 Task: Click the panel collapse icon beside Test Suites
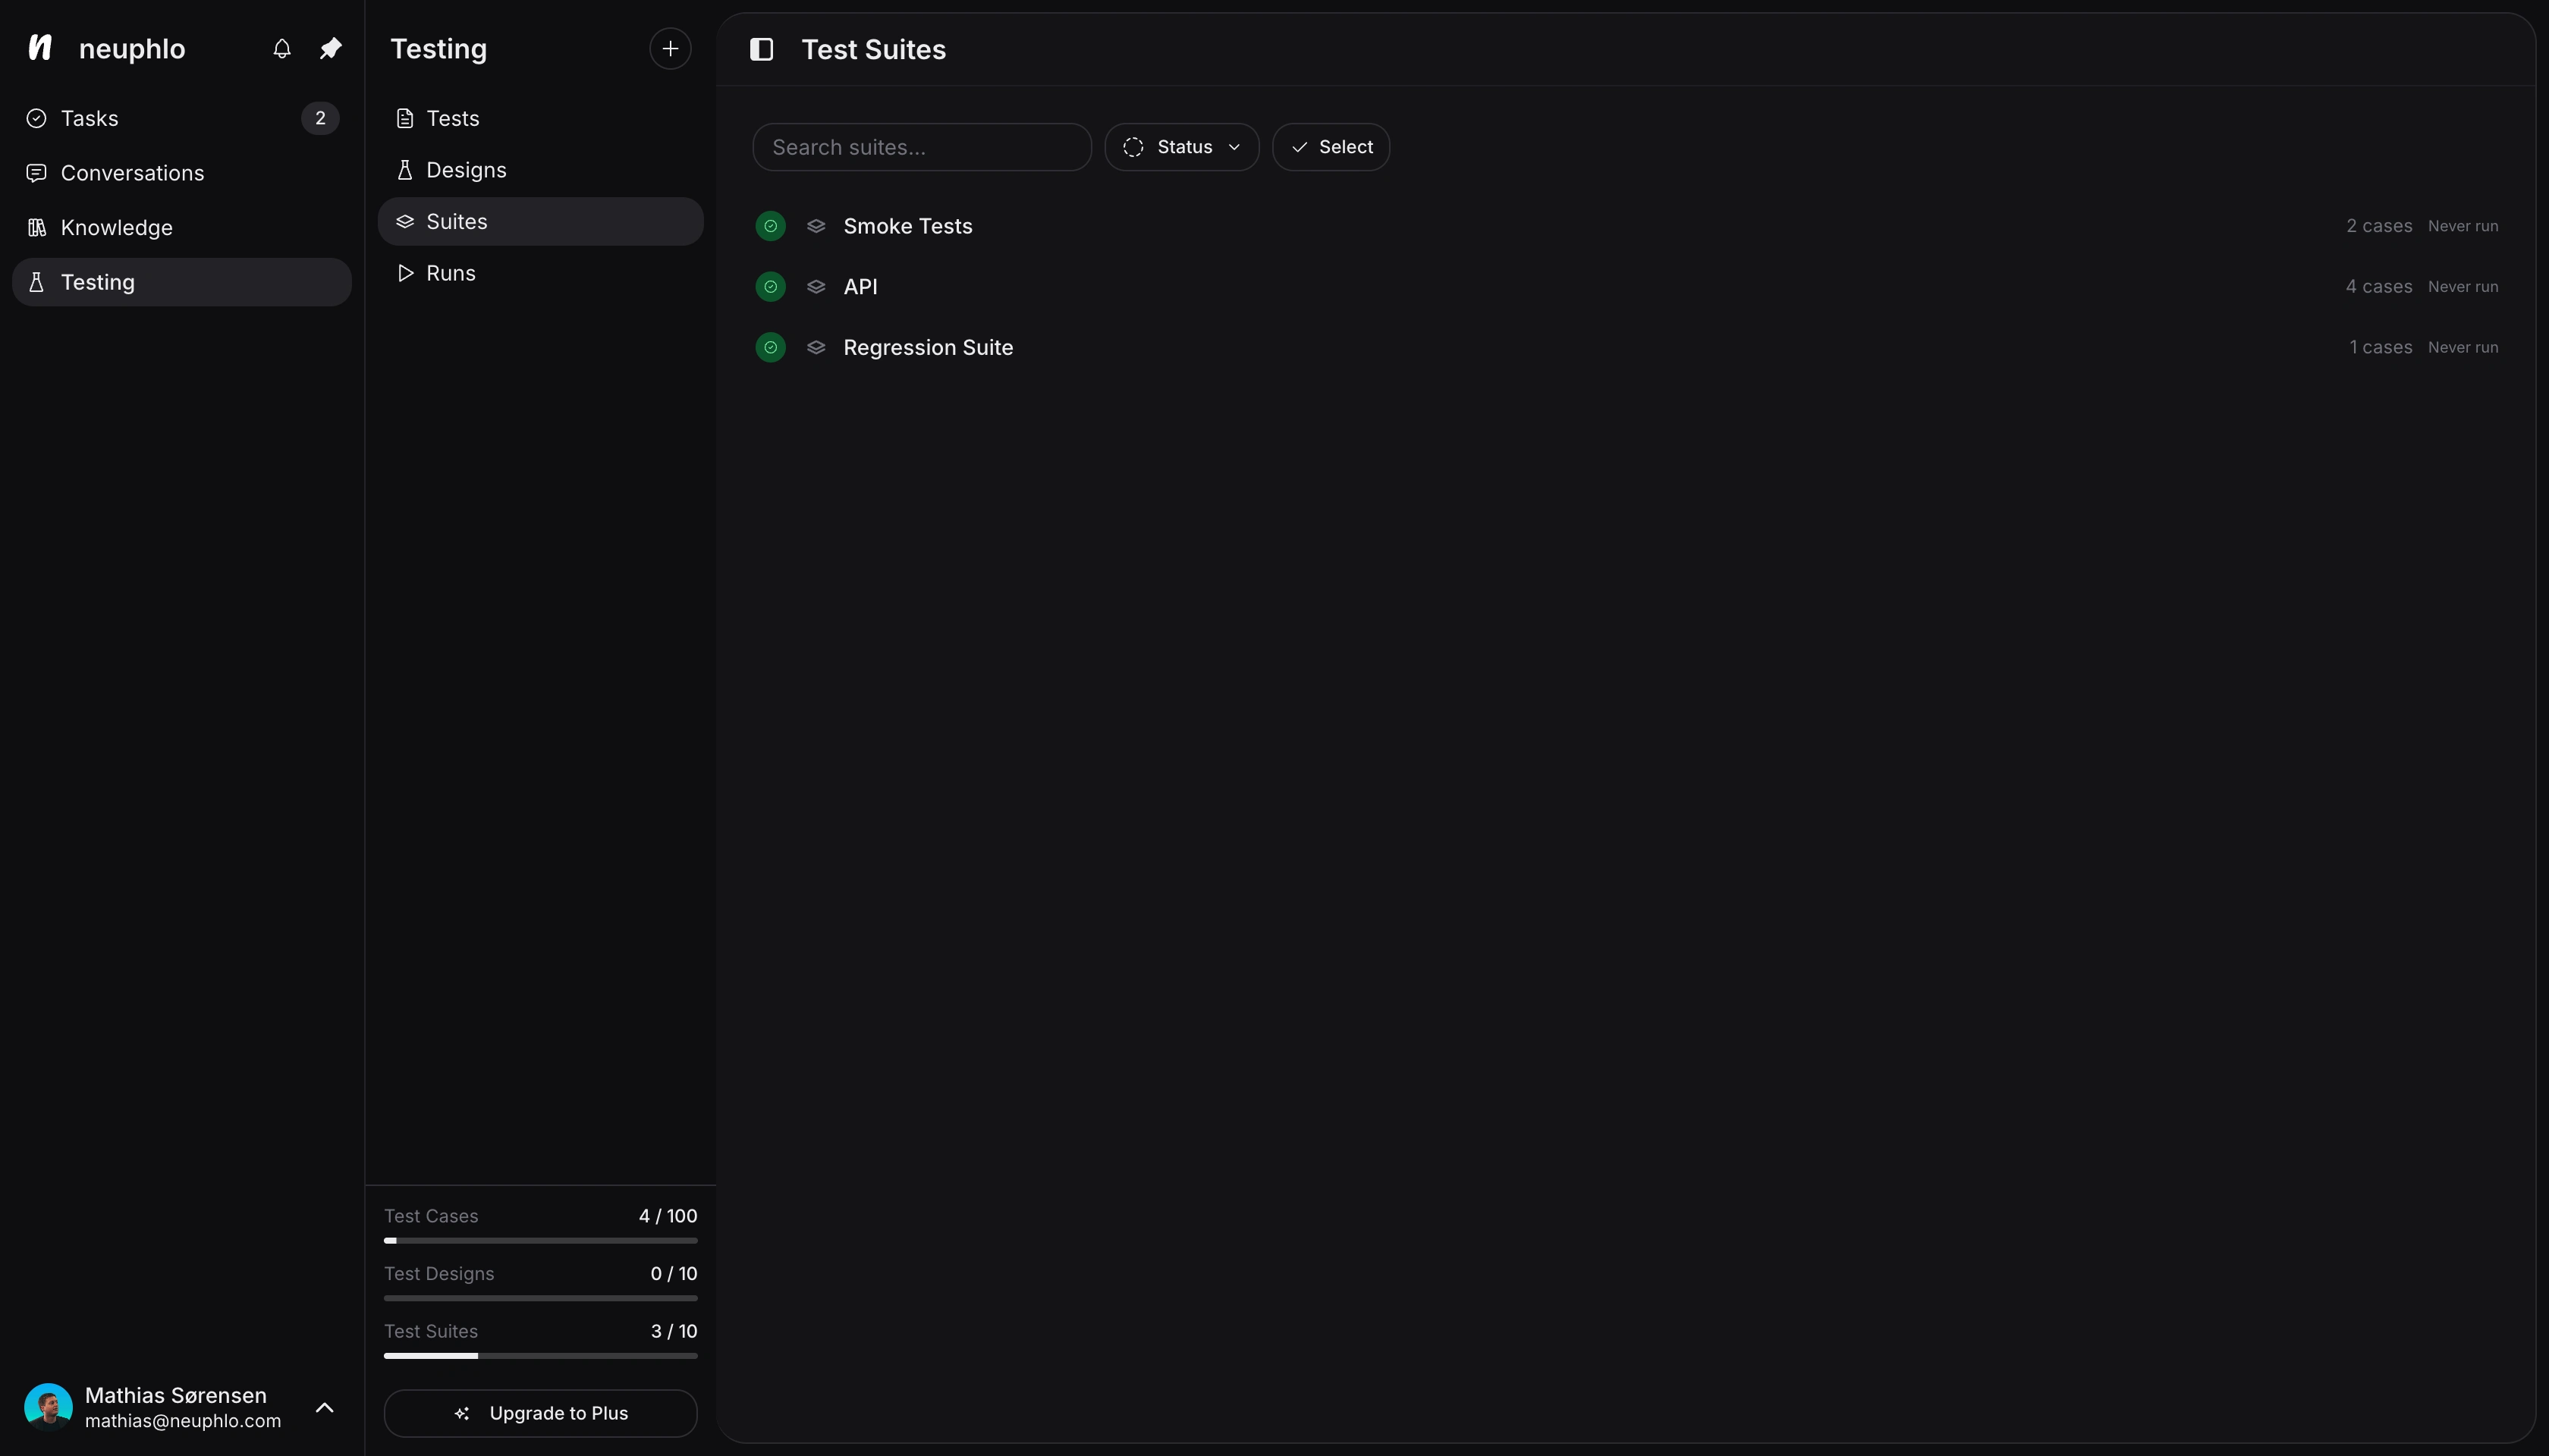(762, 49)
